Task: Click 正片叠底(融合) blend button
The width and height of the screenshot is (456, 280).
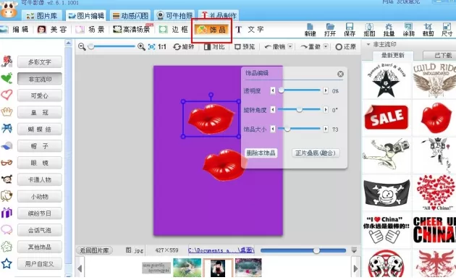Action: point(316,153)
